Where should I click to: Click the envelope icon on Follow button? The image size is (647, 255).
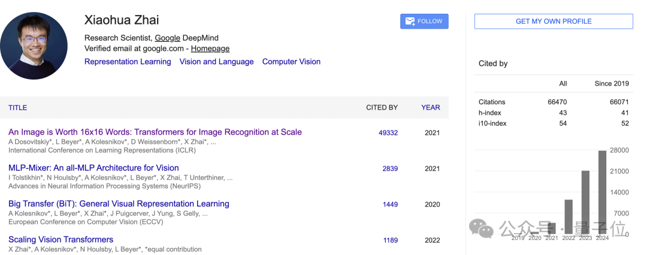[410, 22]
